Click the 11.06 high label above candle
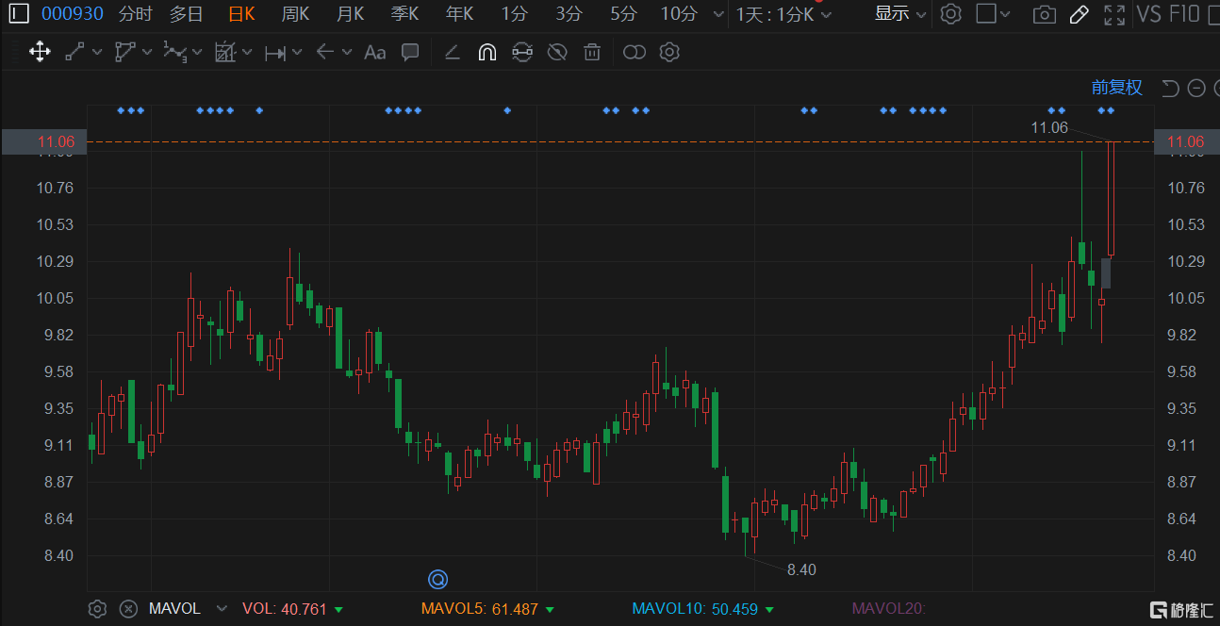The image size is (1220, 626). 1049,127
